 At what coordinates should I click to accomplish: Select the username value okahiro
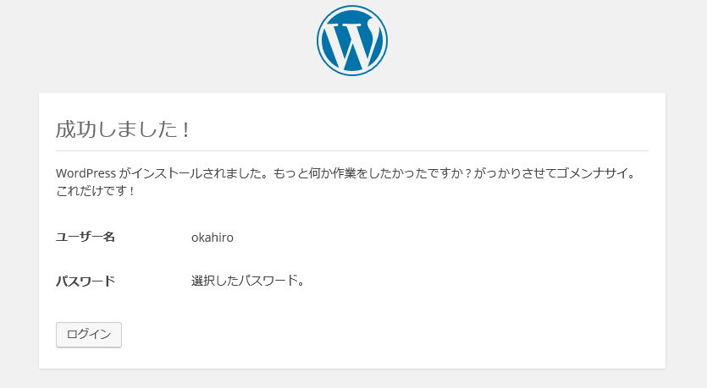(x=212, y=238)
